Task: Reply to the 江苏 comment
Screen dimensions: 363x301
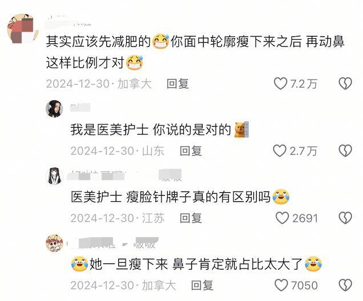Action: pos(191,218)
